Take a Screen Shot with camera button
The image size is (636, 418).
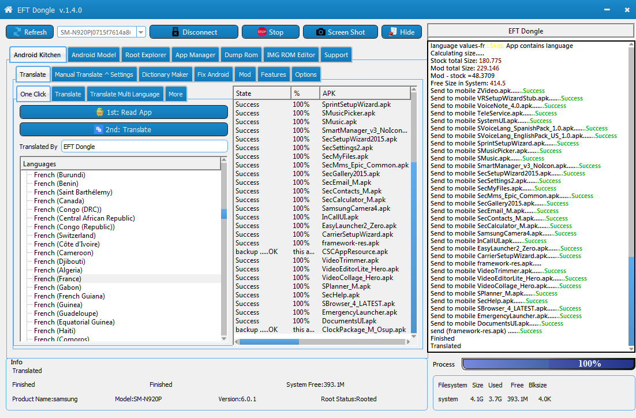click(341, 32)
